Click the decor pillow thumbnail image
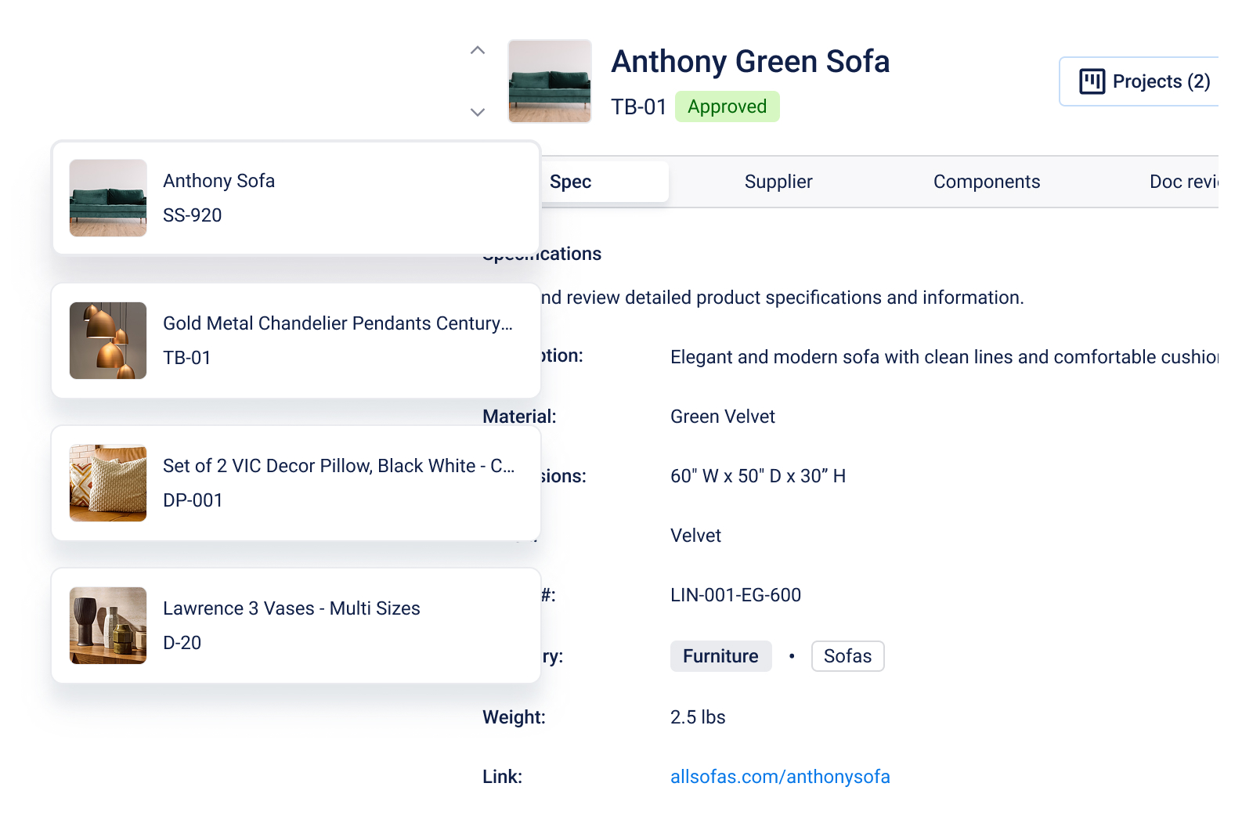The width and height of the screenshot is (1242, 830). click(108, 483)
